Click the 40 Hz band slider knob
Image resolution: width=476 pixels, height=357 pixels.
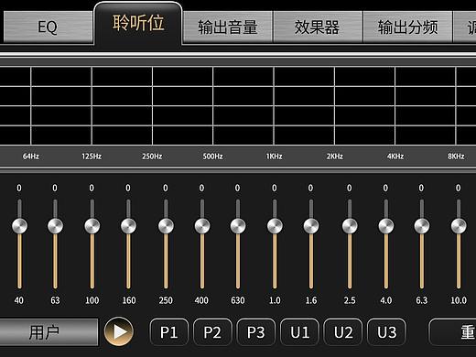click(19, 226)
